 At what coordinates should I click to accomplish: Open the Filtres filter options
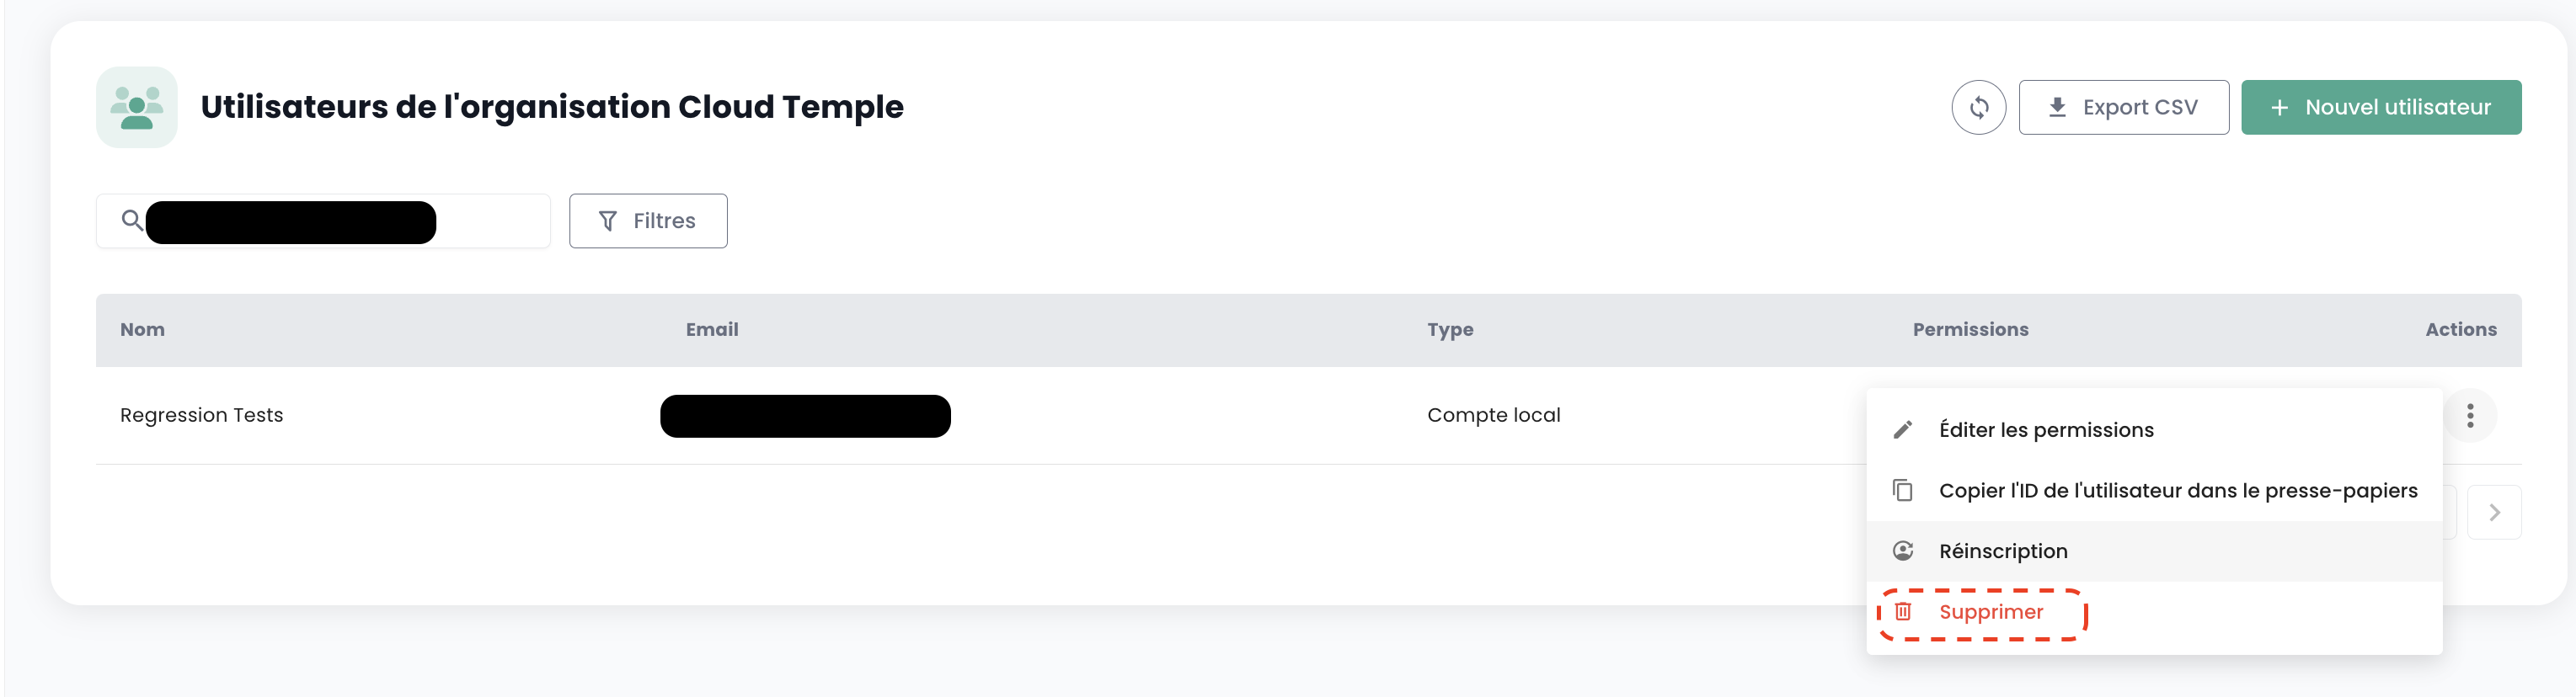(x=648, y=221)
